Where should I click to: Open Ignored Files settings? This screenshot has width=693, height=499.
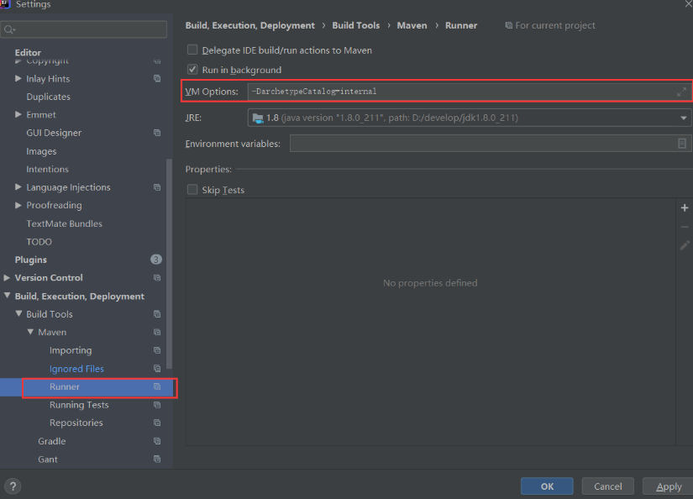[x=76, y=369]
